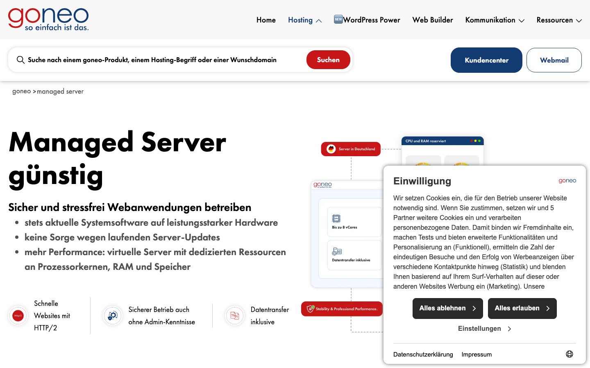The height and width of the screenshot is (368, 590).
Task: Click Alles ablehnen button
Action: click(448, 308)
